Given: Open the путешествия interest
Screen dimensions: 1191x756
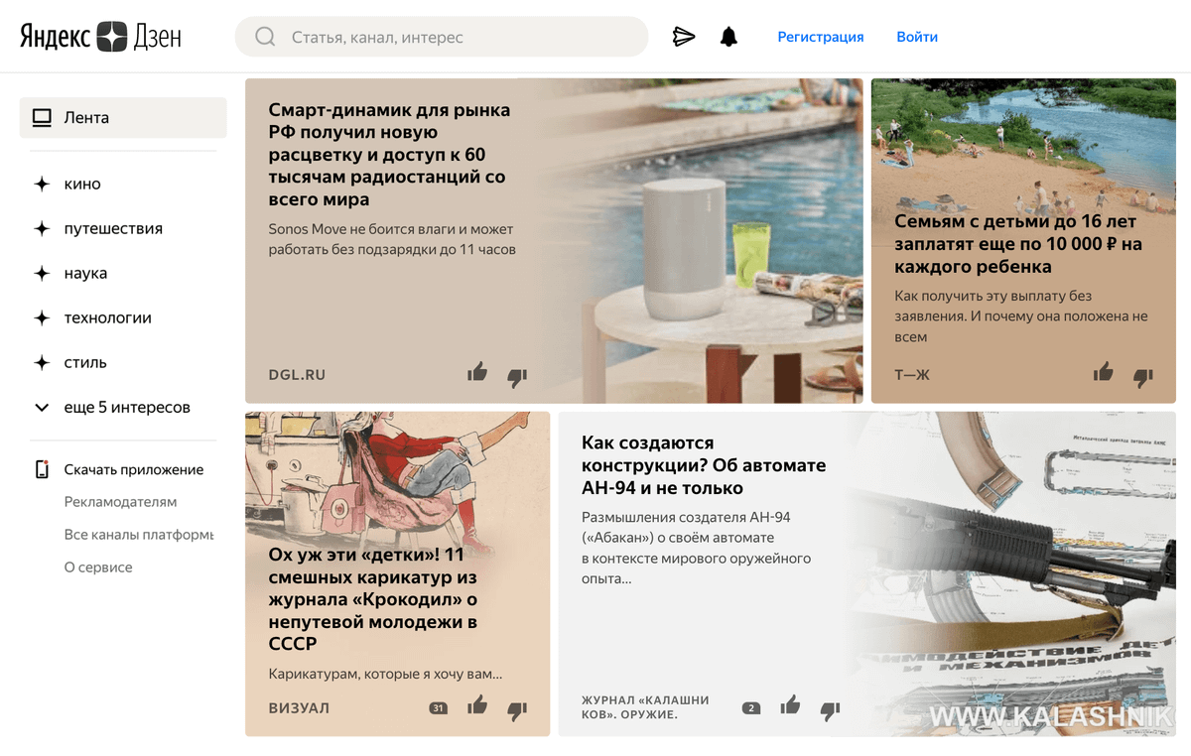Looking at the screenshot, I should tap(112, 228).
